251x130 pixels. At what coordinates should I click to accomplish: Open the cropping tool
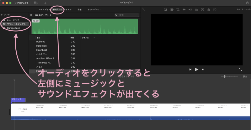[x=178, y=10]
